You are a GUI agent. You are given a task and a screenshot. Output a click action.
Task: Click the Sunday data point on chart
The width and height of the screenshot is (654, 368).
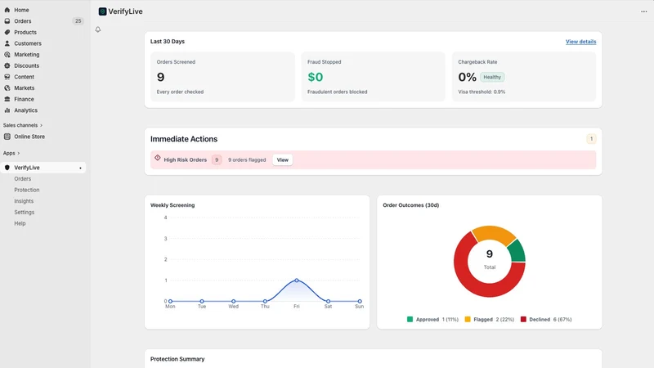360,301
